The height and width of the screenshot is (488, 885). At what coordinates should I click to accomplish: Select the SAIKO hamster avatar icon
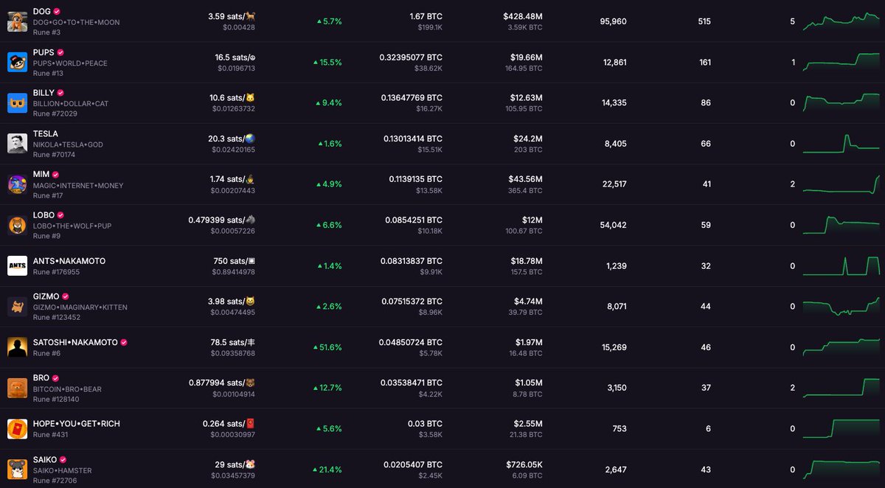[x=18, y=470]
